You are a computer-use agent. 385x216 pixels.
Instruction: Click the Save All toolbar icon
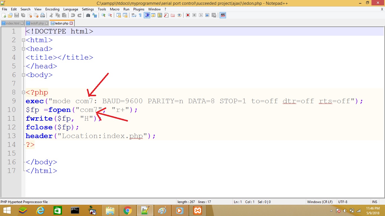(23, 15)
